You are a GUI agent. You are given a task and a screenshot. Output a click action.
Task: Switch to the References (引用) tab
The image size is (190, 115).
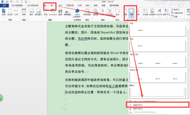click(x=79, y=5)
